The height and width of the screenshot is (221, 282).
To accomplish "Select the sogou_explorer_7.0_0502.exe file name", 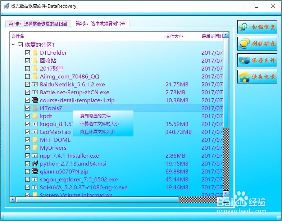I will 79,179.
